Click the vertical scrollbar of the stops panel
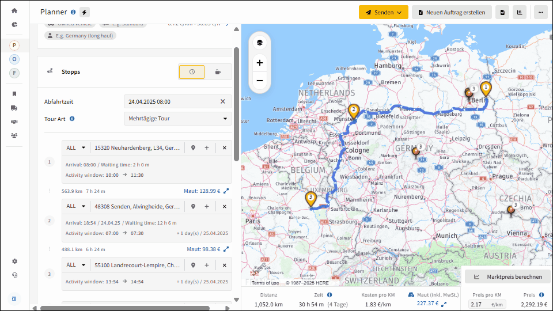This screenshot has width=553, height=311. (236, 104)
